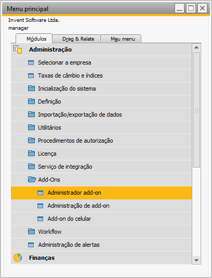212x278 pixels.
Task: Click the window icon next to Selecionar a empresa
Action: 31,62
